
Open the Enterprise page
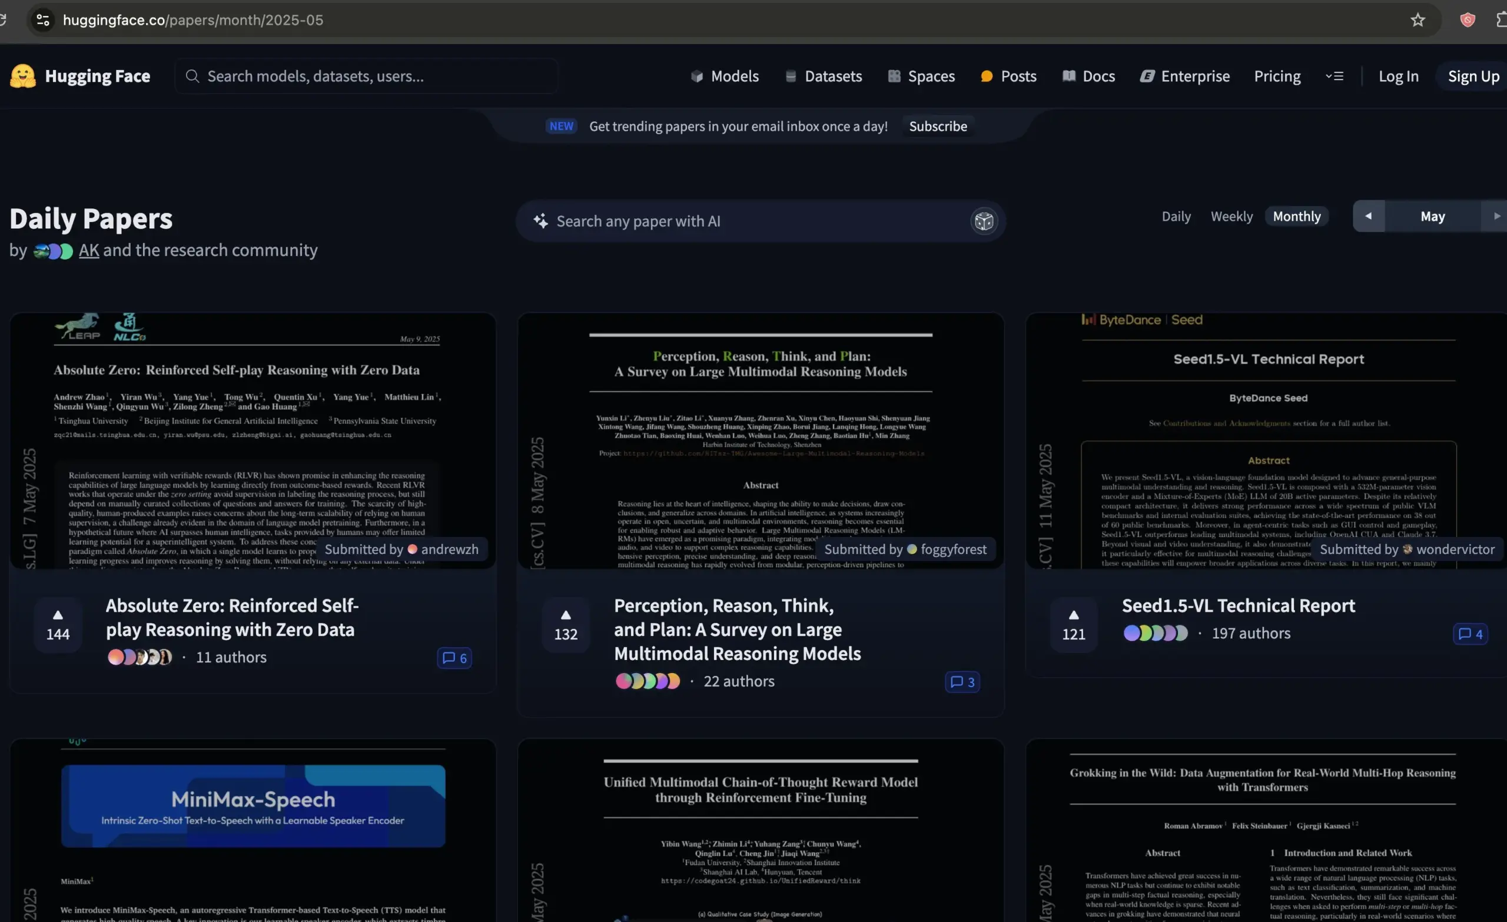coord(1184,76)
